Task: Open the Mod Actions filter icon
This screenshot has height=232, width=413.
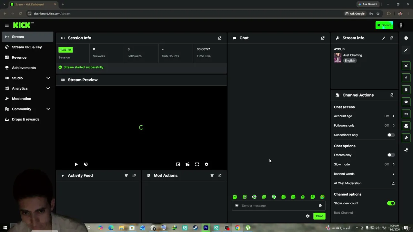Action: tap(212, 176)
